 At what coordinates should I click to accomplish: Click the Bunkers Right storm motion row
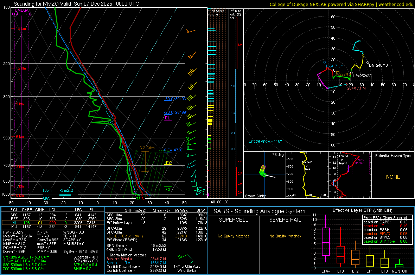[x=136, y=259]
